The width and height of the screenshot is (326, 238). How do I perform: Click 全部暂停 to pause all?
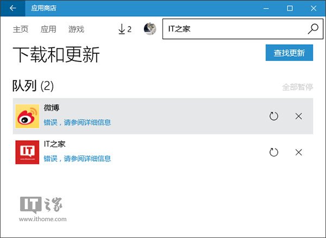(298, 87)
